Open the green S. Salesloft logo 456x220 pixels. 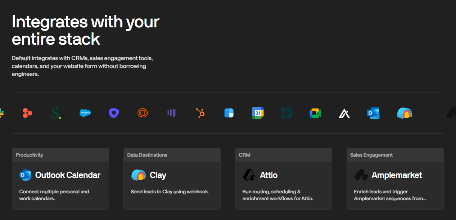pyautogui.click(x=56, y=113)
